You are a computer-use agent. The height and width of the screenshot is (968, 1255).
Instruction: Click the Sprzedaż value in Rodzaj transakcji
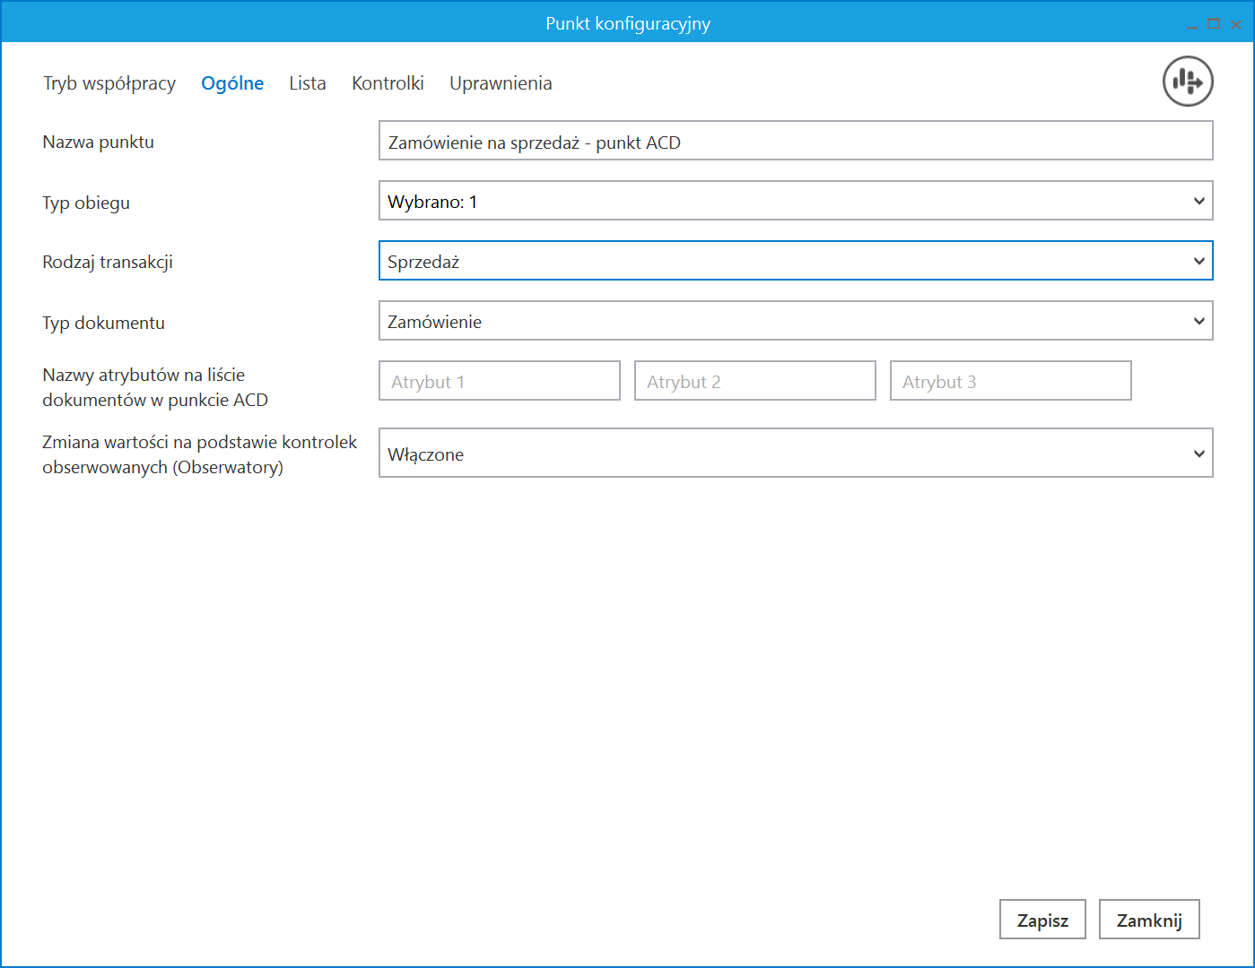[x=423, y=262]
